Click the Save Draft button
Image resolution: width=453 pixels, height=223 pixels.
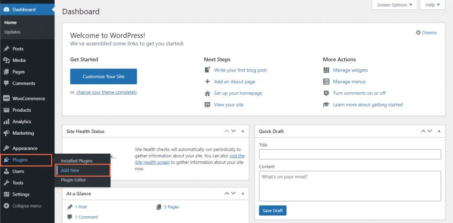(273, 211)
